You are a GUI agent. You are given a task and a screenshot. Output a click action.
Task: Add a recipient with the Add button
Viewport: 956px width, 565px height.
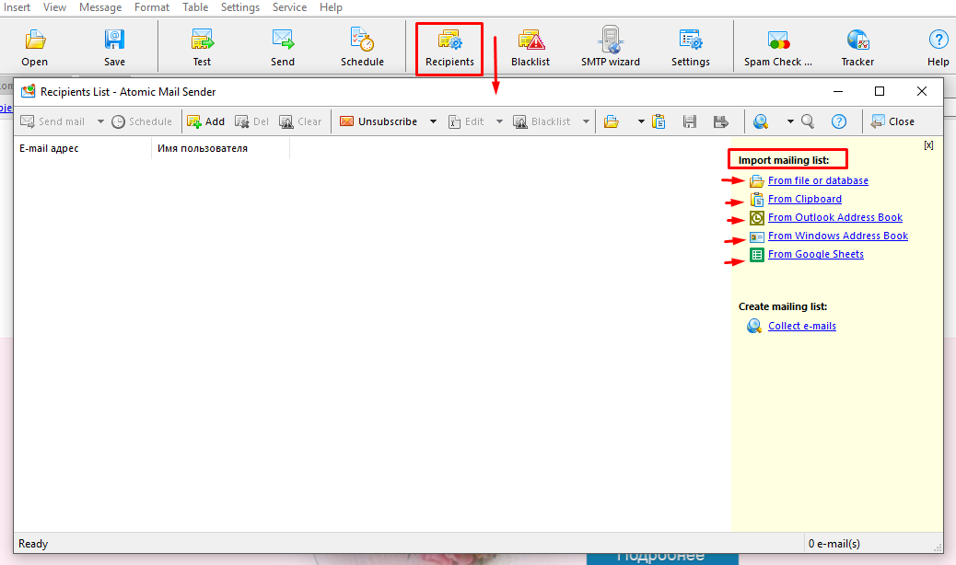tap(206, 121)
